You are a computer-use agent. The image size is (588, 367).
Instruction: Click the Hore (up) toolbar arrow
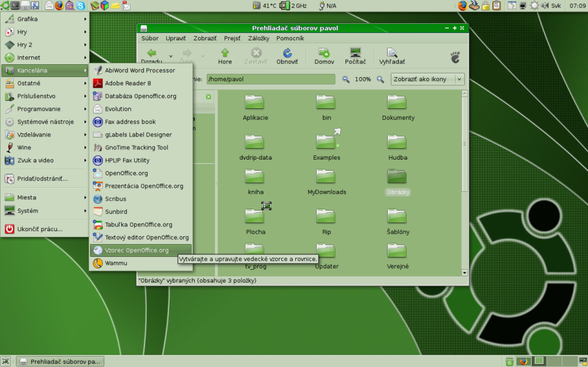[225, 53]
